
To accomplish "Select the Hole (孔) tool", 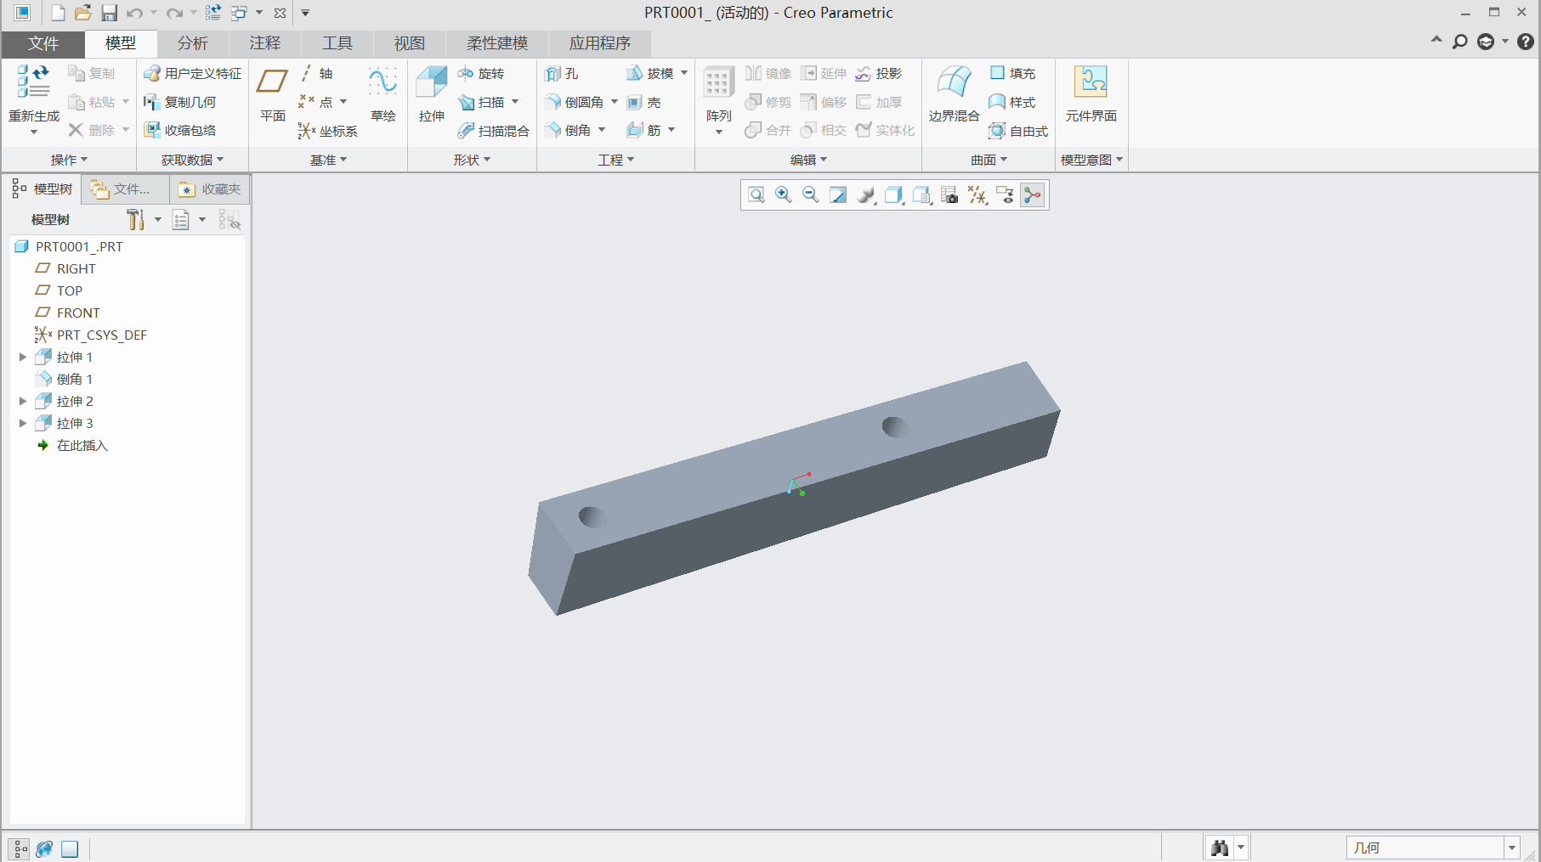I will [562, 74].
